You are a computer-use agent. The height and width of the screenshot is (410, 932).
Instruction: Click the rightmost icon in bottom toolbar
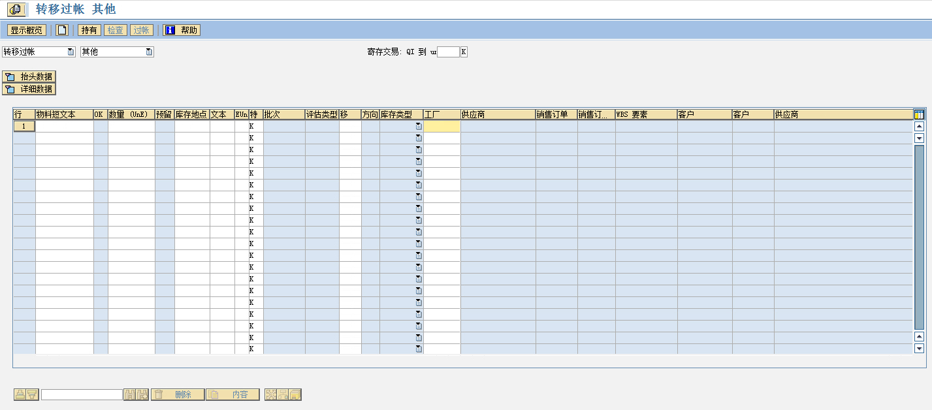[295, 394]
